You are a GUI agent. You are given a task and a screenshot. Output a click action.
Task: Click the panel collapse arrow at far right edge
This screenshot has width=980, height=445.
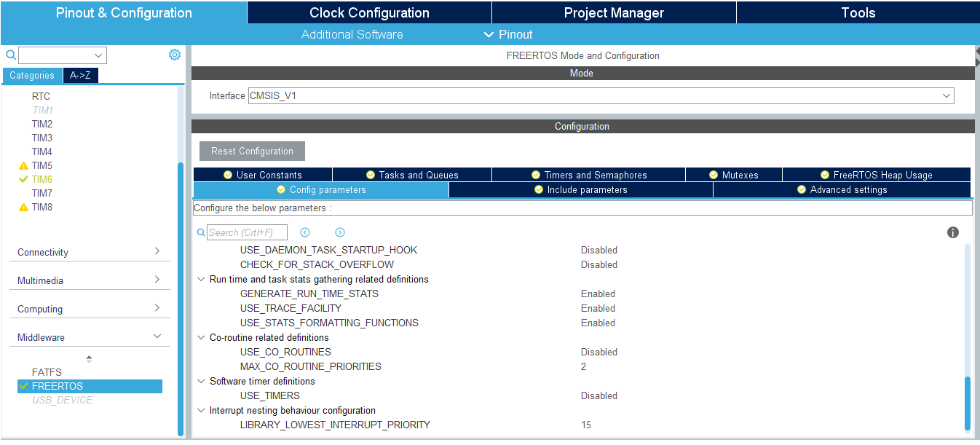point(976,55)
